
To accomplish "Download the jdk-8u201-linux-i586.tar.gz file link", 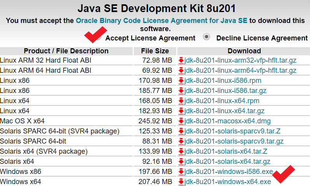I will (225, 91).
